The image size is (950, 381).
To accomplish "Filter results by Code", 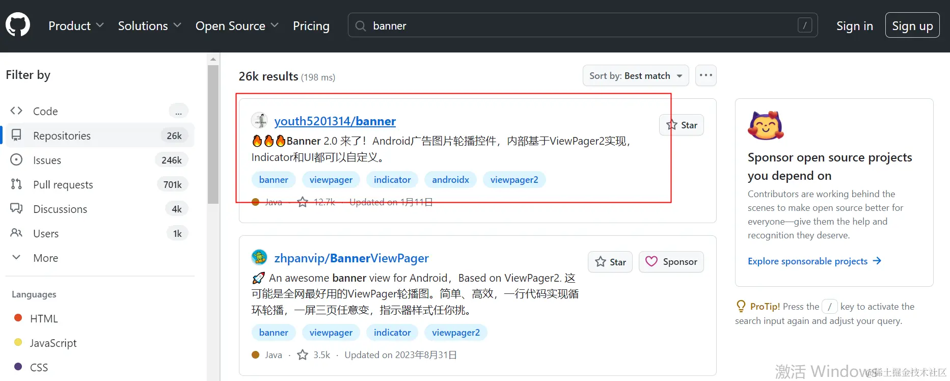I will (99, 111).
